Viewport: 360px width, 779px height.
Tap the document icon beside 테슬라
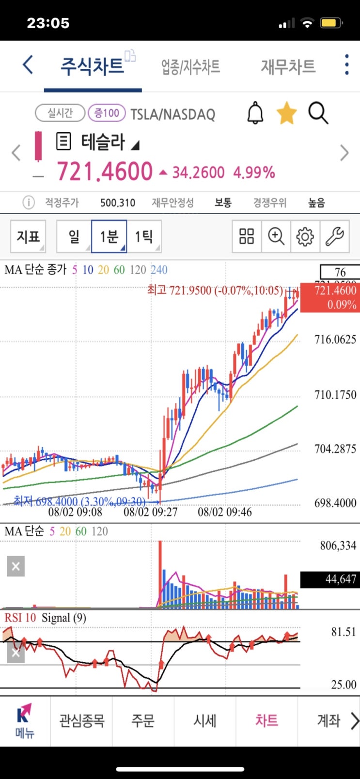pyautogui.click(x=63, y=141)
